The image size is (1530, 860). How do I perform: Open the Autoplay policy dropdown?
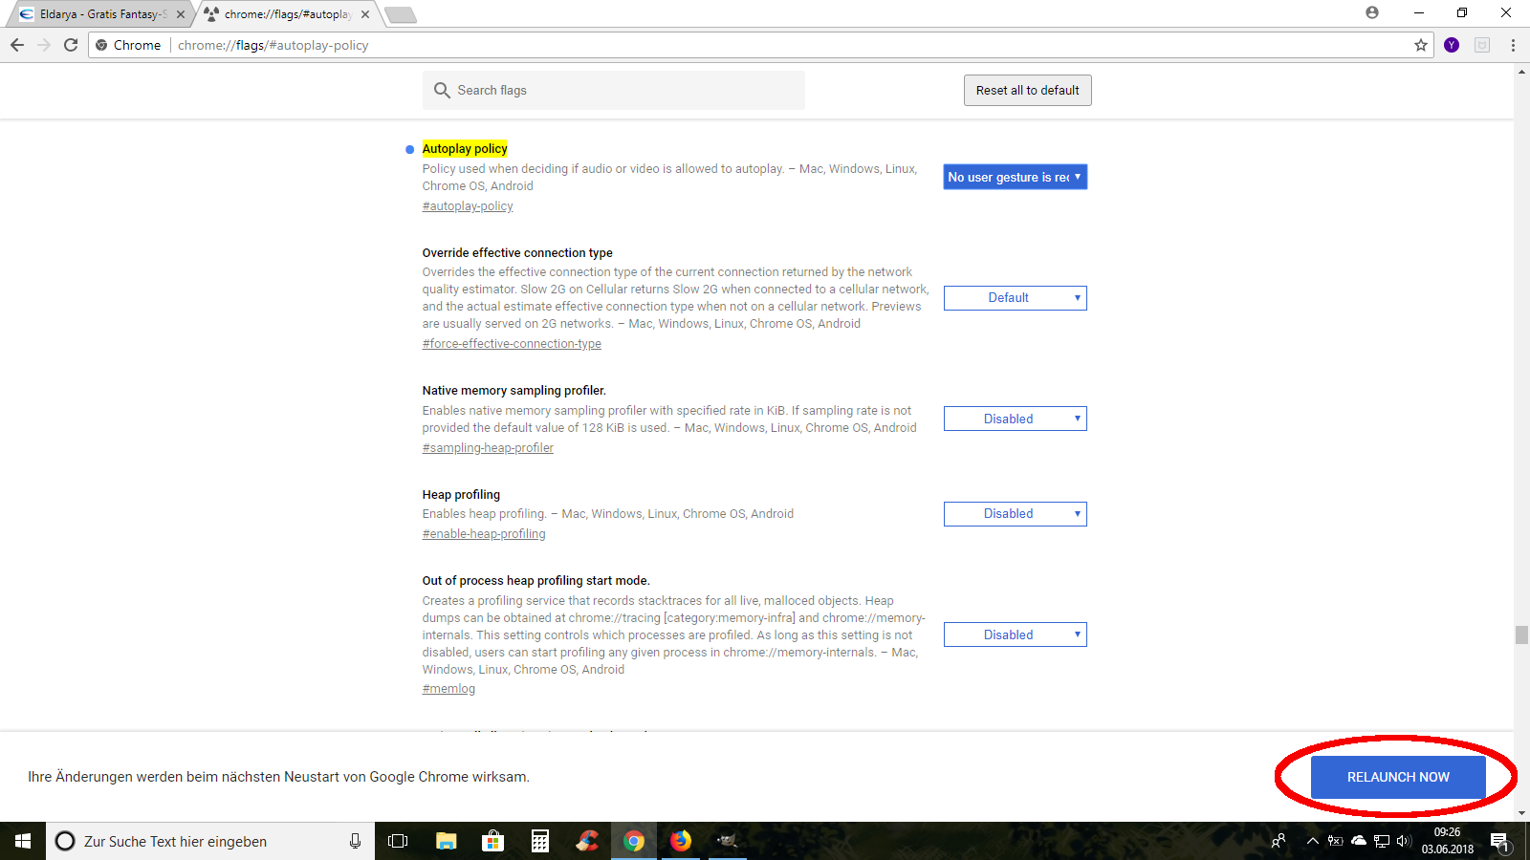1015,177
